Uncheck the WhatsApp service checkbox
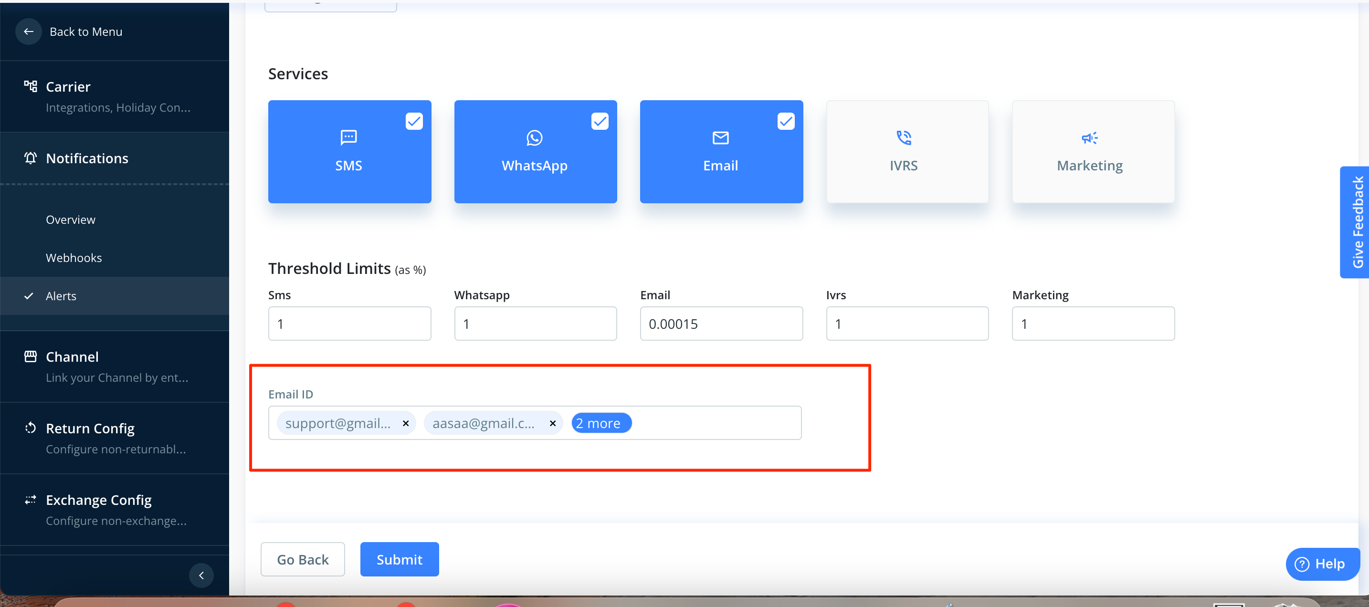 click(x=600, y=121)
